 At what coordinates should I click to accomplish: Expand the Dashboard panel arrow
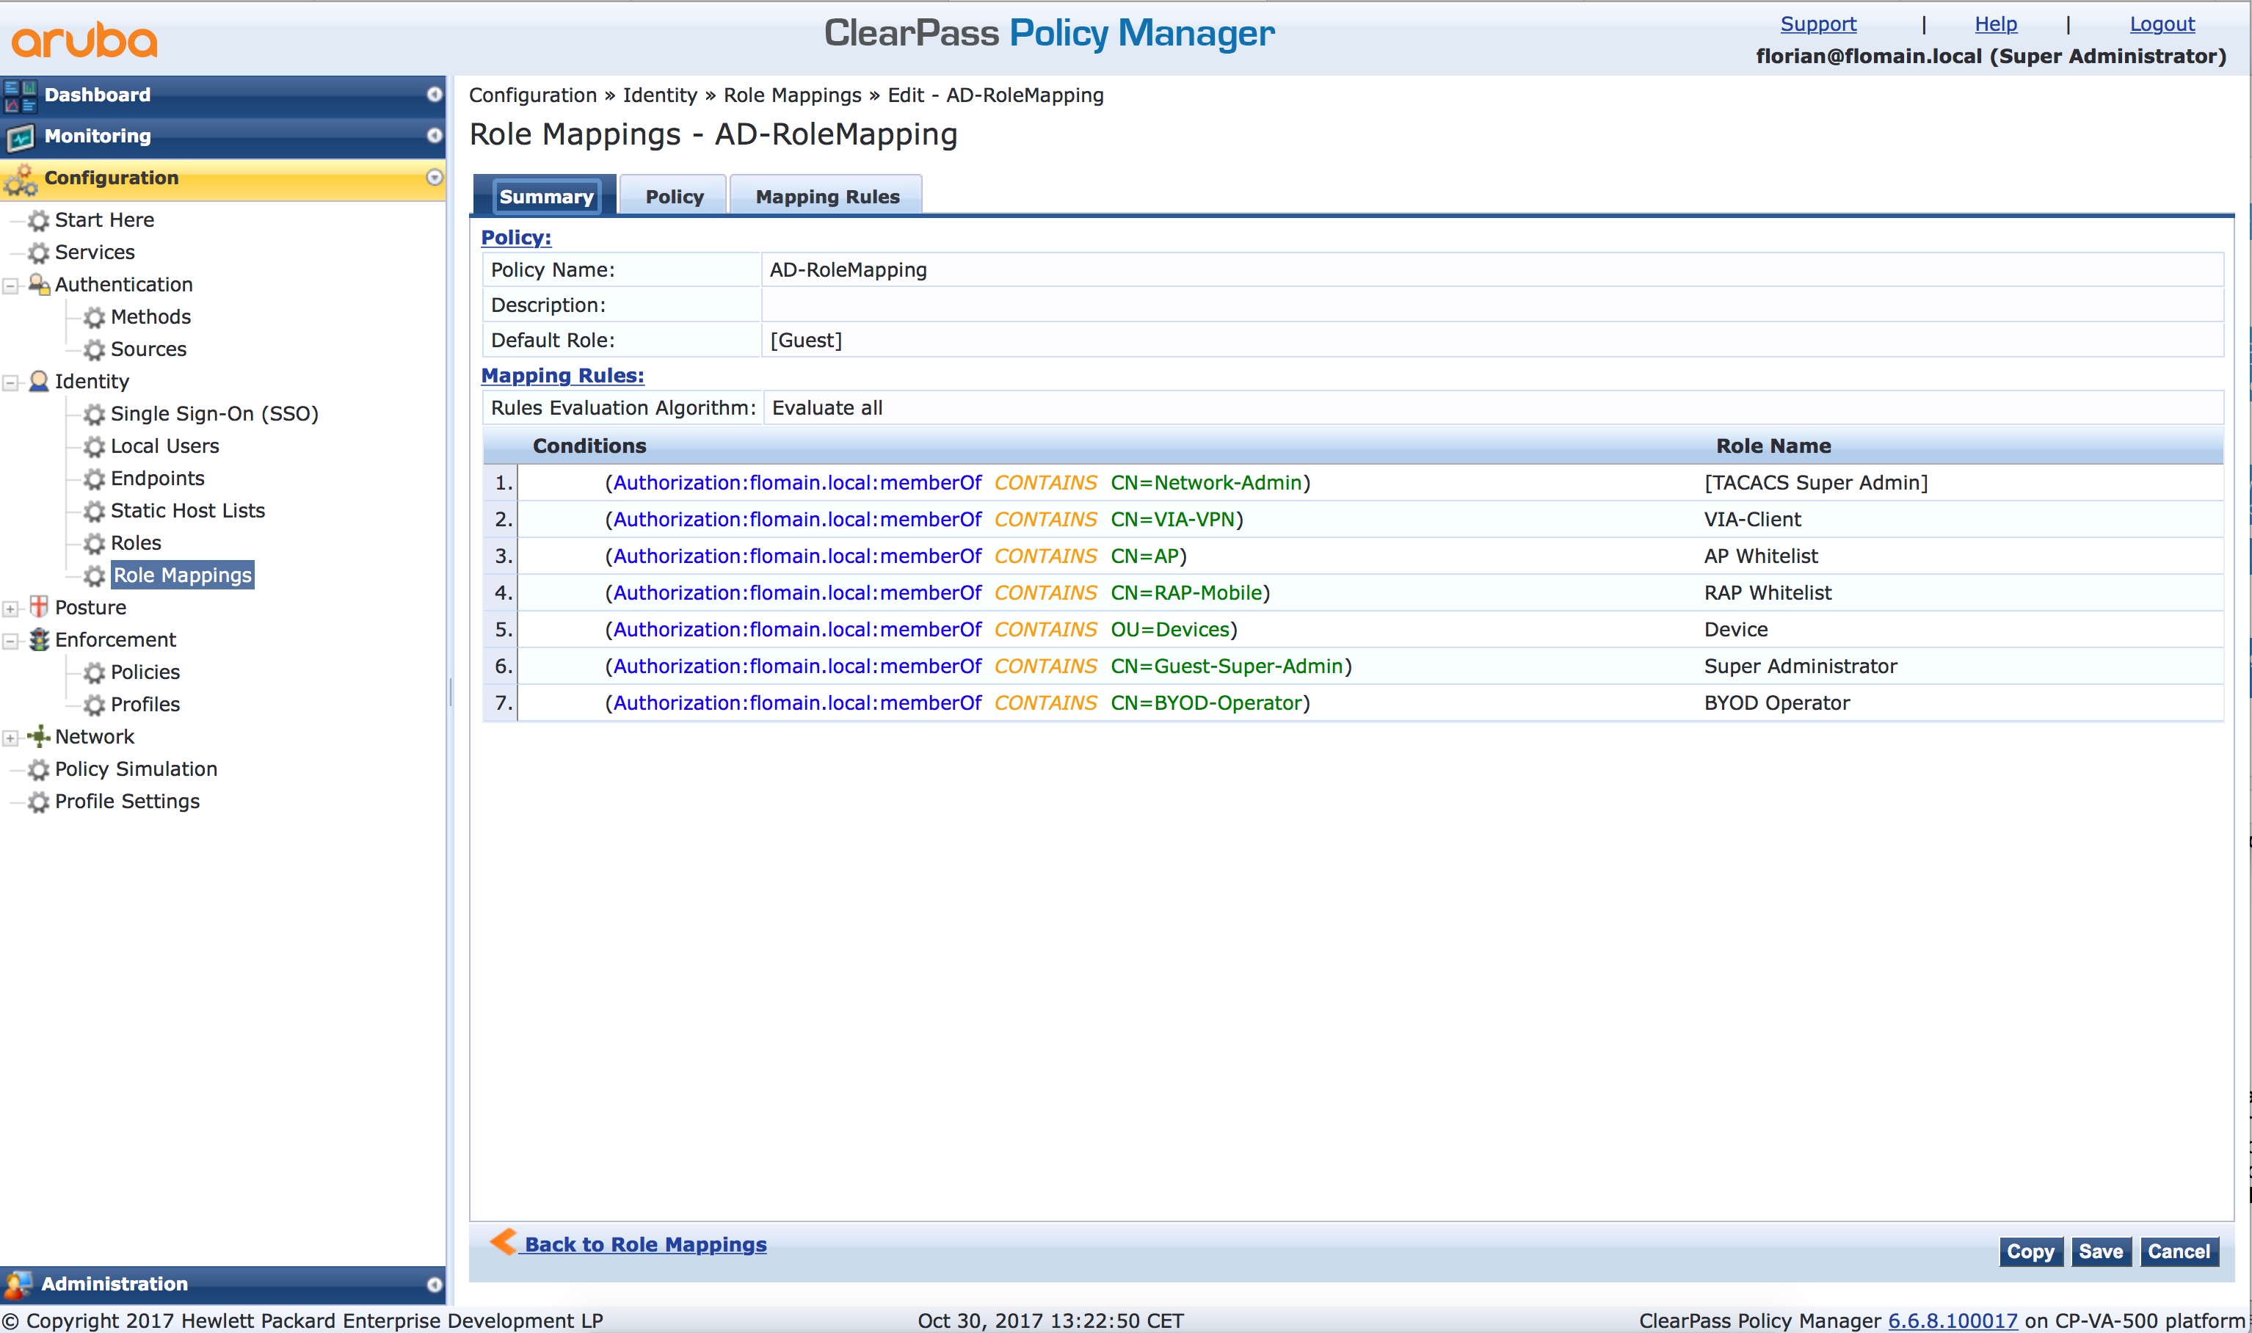point(434,94)
